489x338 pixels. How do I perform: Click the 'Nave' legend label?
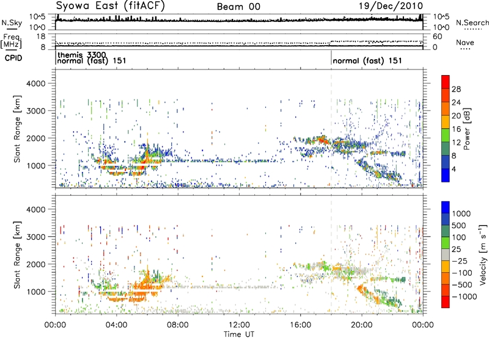click(x=465, y=43)
